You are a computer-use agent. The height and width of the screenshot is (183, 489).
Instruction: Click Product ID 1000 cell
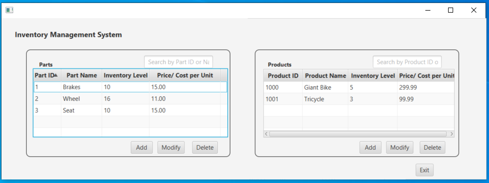tap(283, 87)
